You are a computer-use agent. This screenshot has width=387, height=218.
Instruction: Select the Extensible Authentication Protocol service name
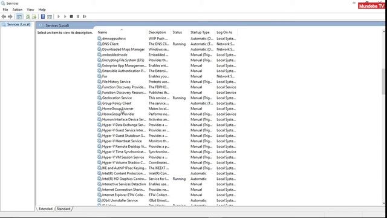124,71
